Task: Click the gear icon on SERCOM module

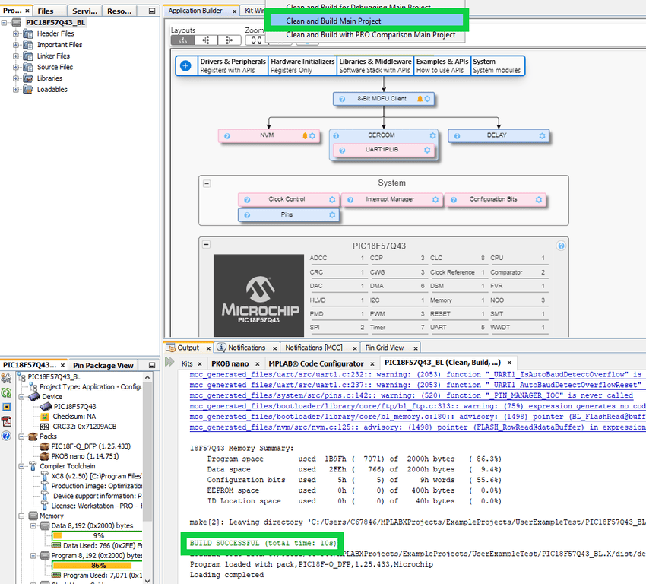Action: (x=432, y=136)
